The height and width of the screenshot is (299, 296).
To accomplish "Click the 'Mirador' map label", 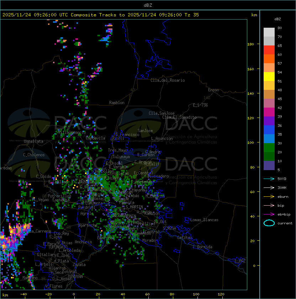I will click(x=150, y=240).
